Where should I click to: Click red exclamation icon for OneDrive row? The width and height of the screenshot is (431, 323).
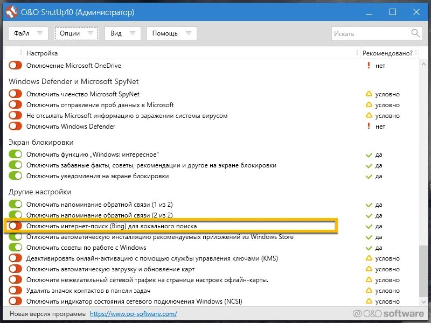tap(369, 65)
